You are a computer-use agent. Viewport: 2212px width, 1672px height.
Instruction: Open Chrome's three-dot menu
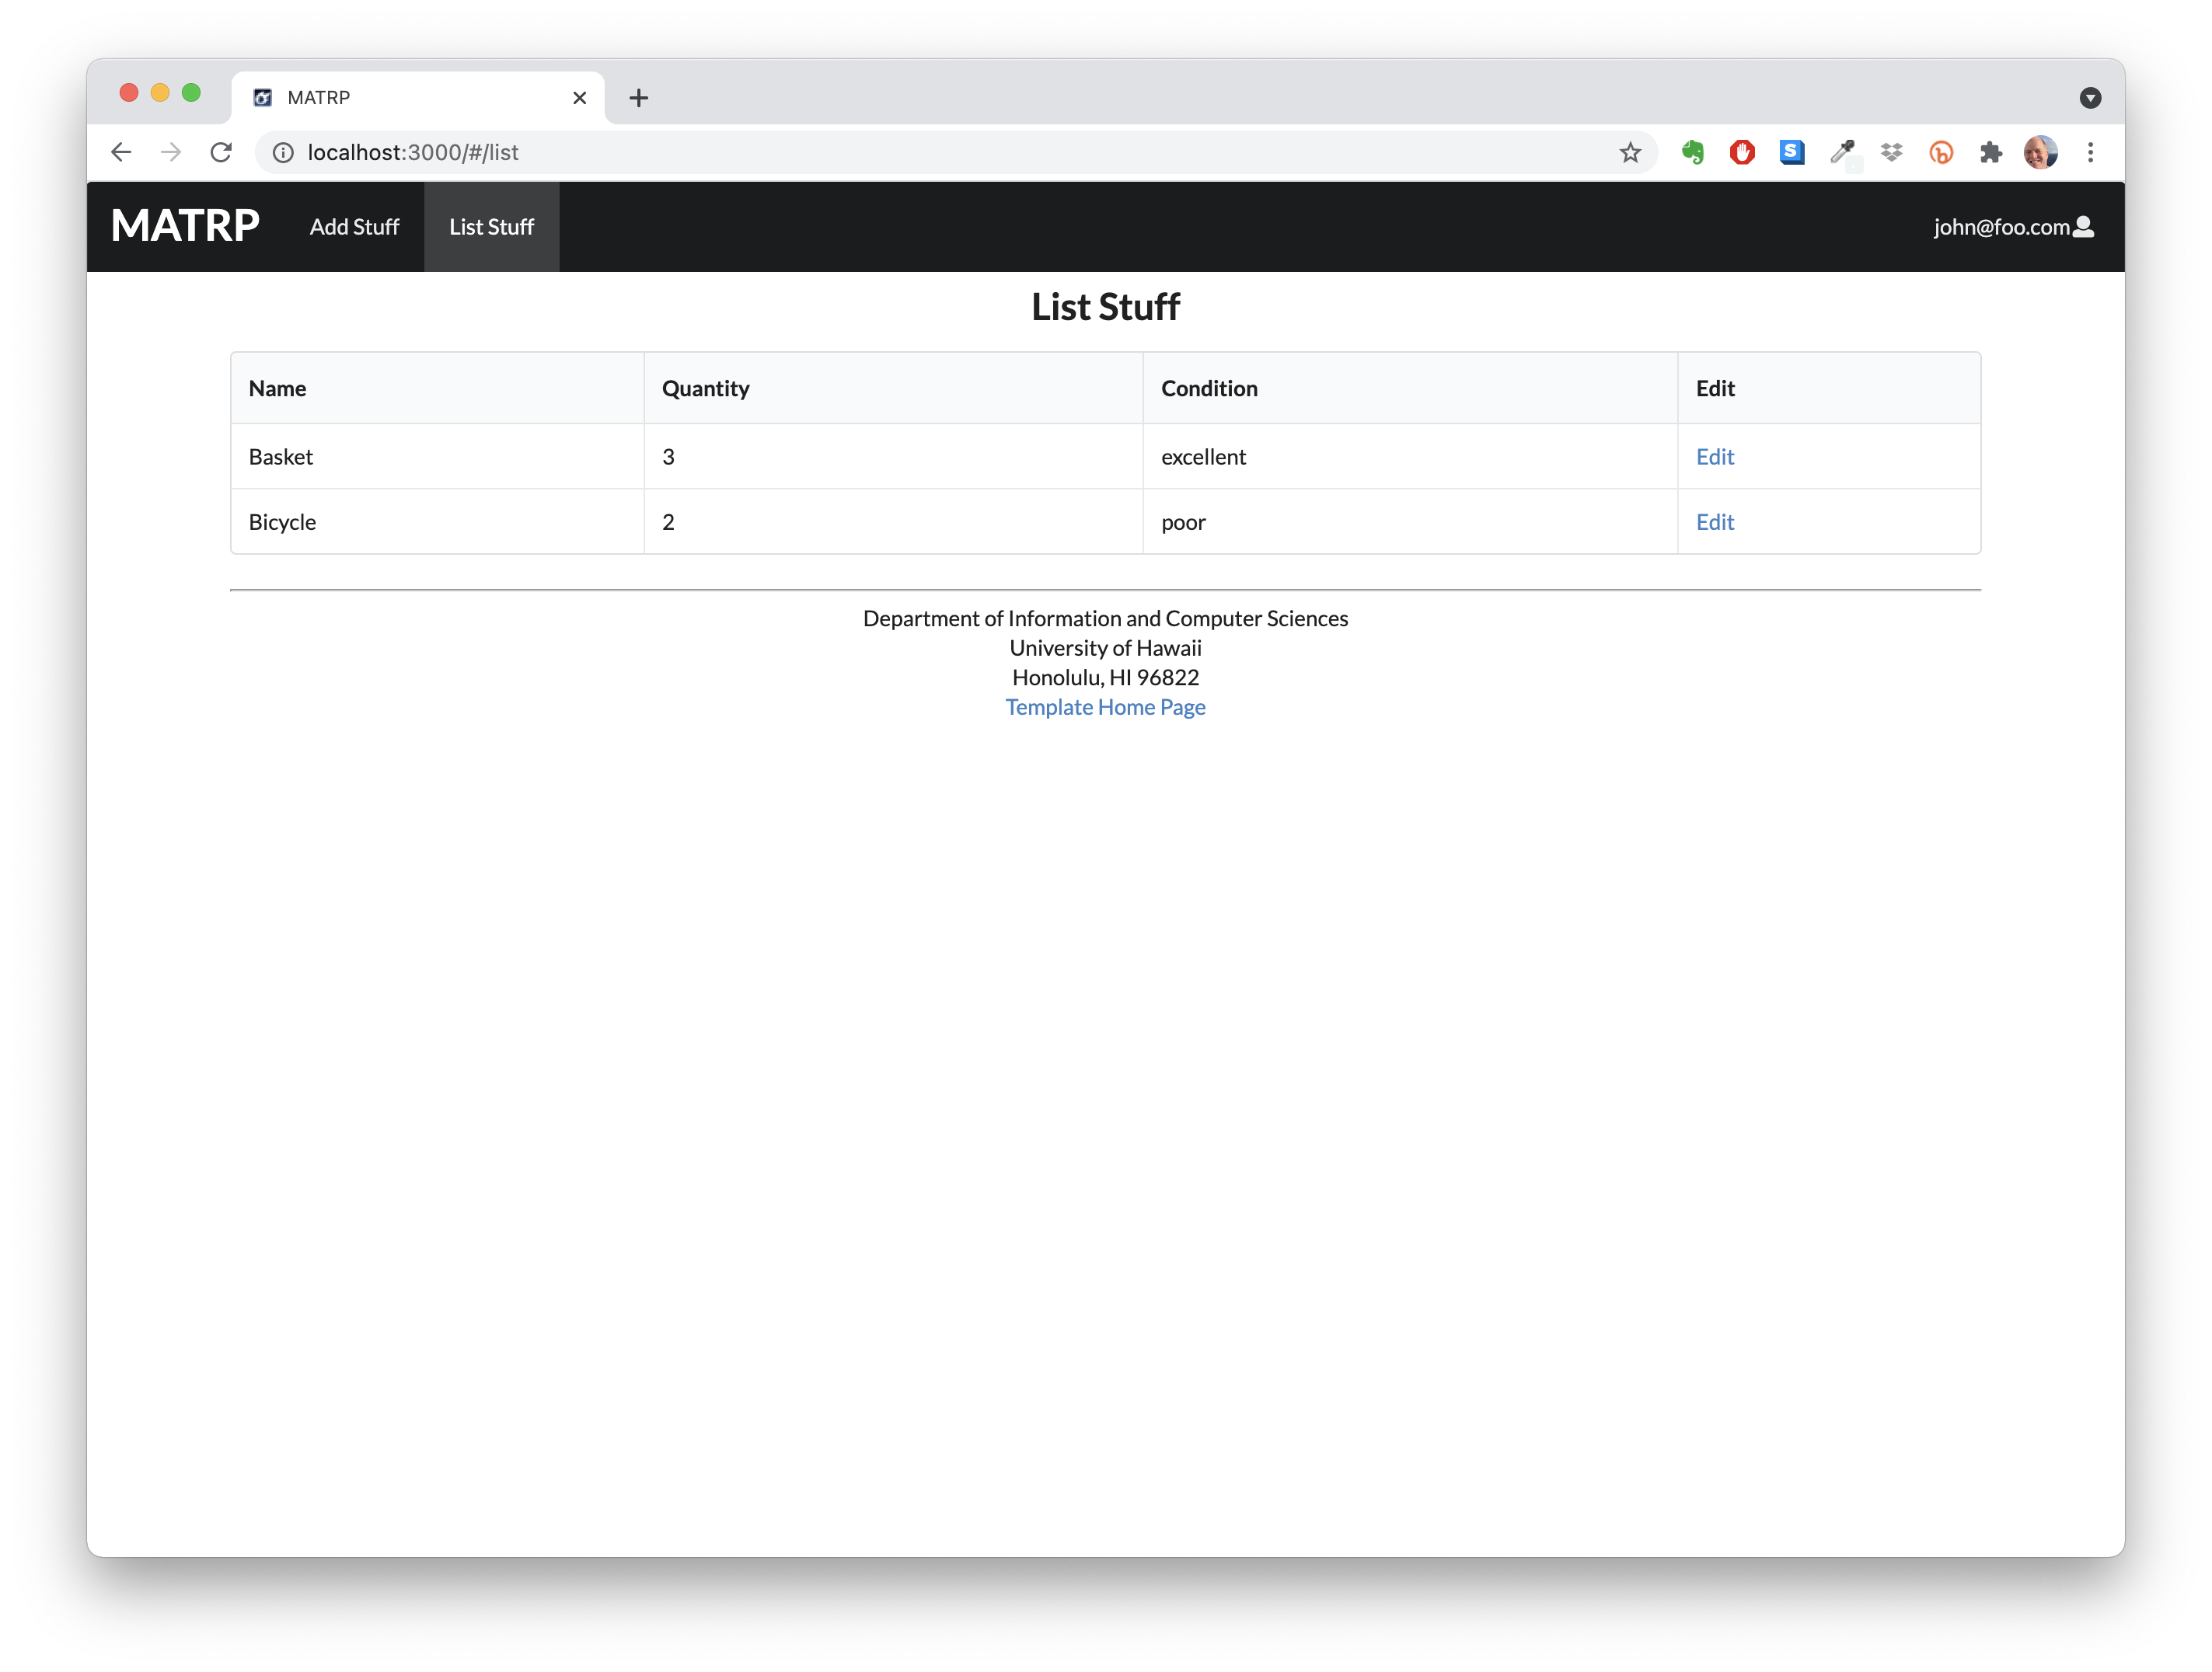pos(2090,152)
